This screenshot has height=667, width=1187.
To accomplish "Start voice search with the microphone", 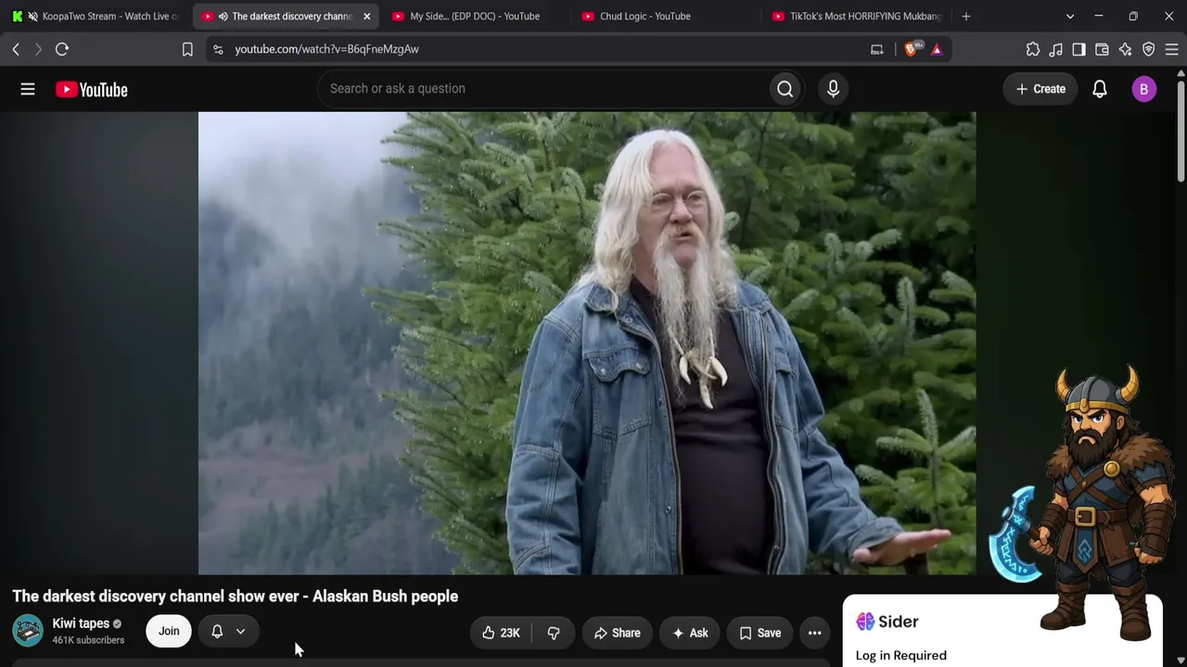I will pyautogui.click(x=833, y=89).
